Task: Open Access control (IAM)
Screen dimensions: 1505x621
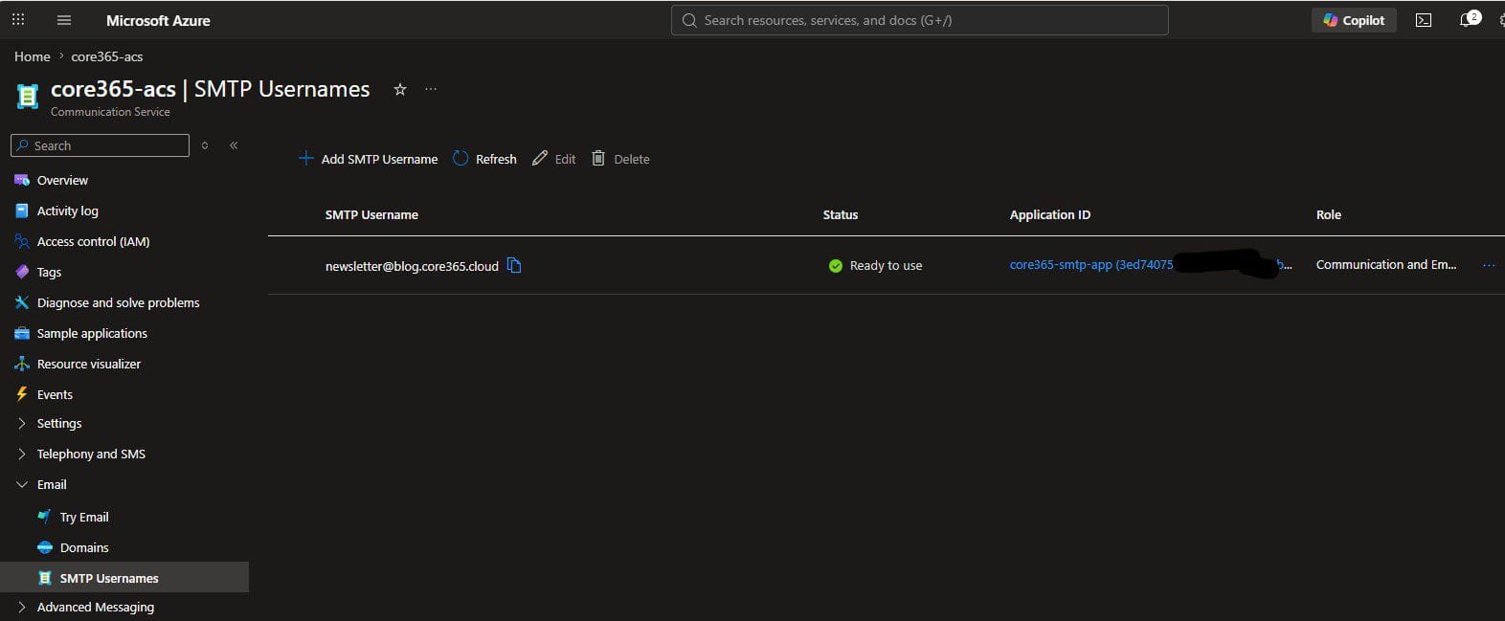Action: 93,241
